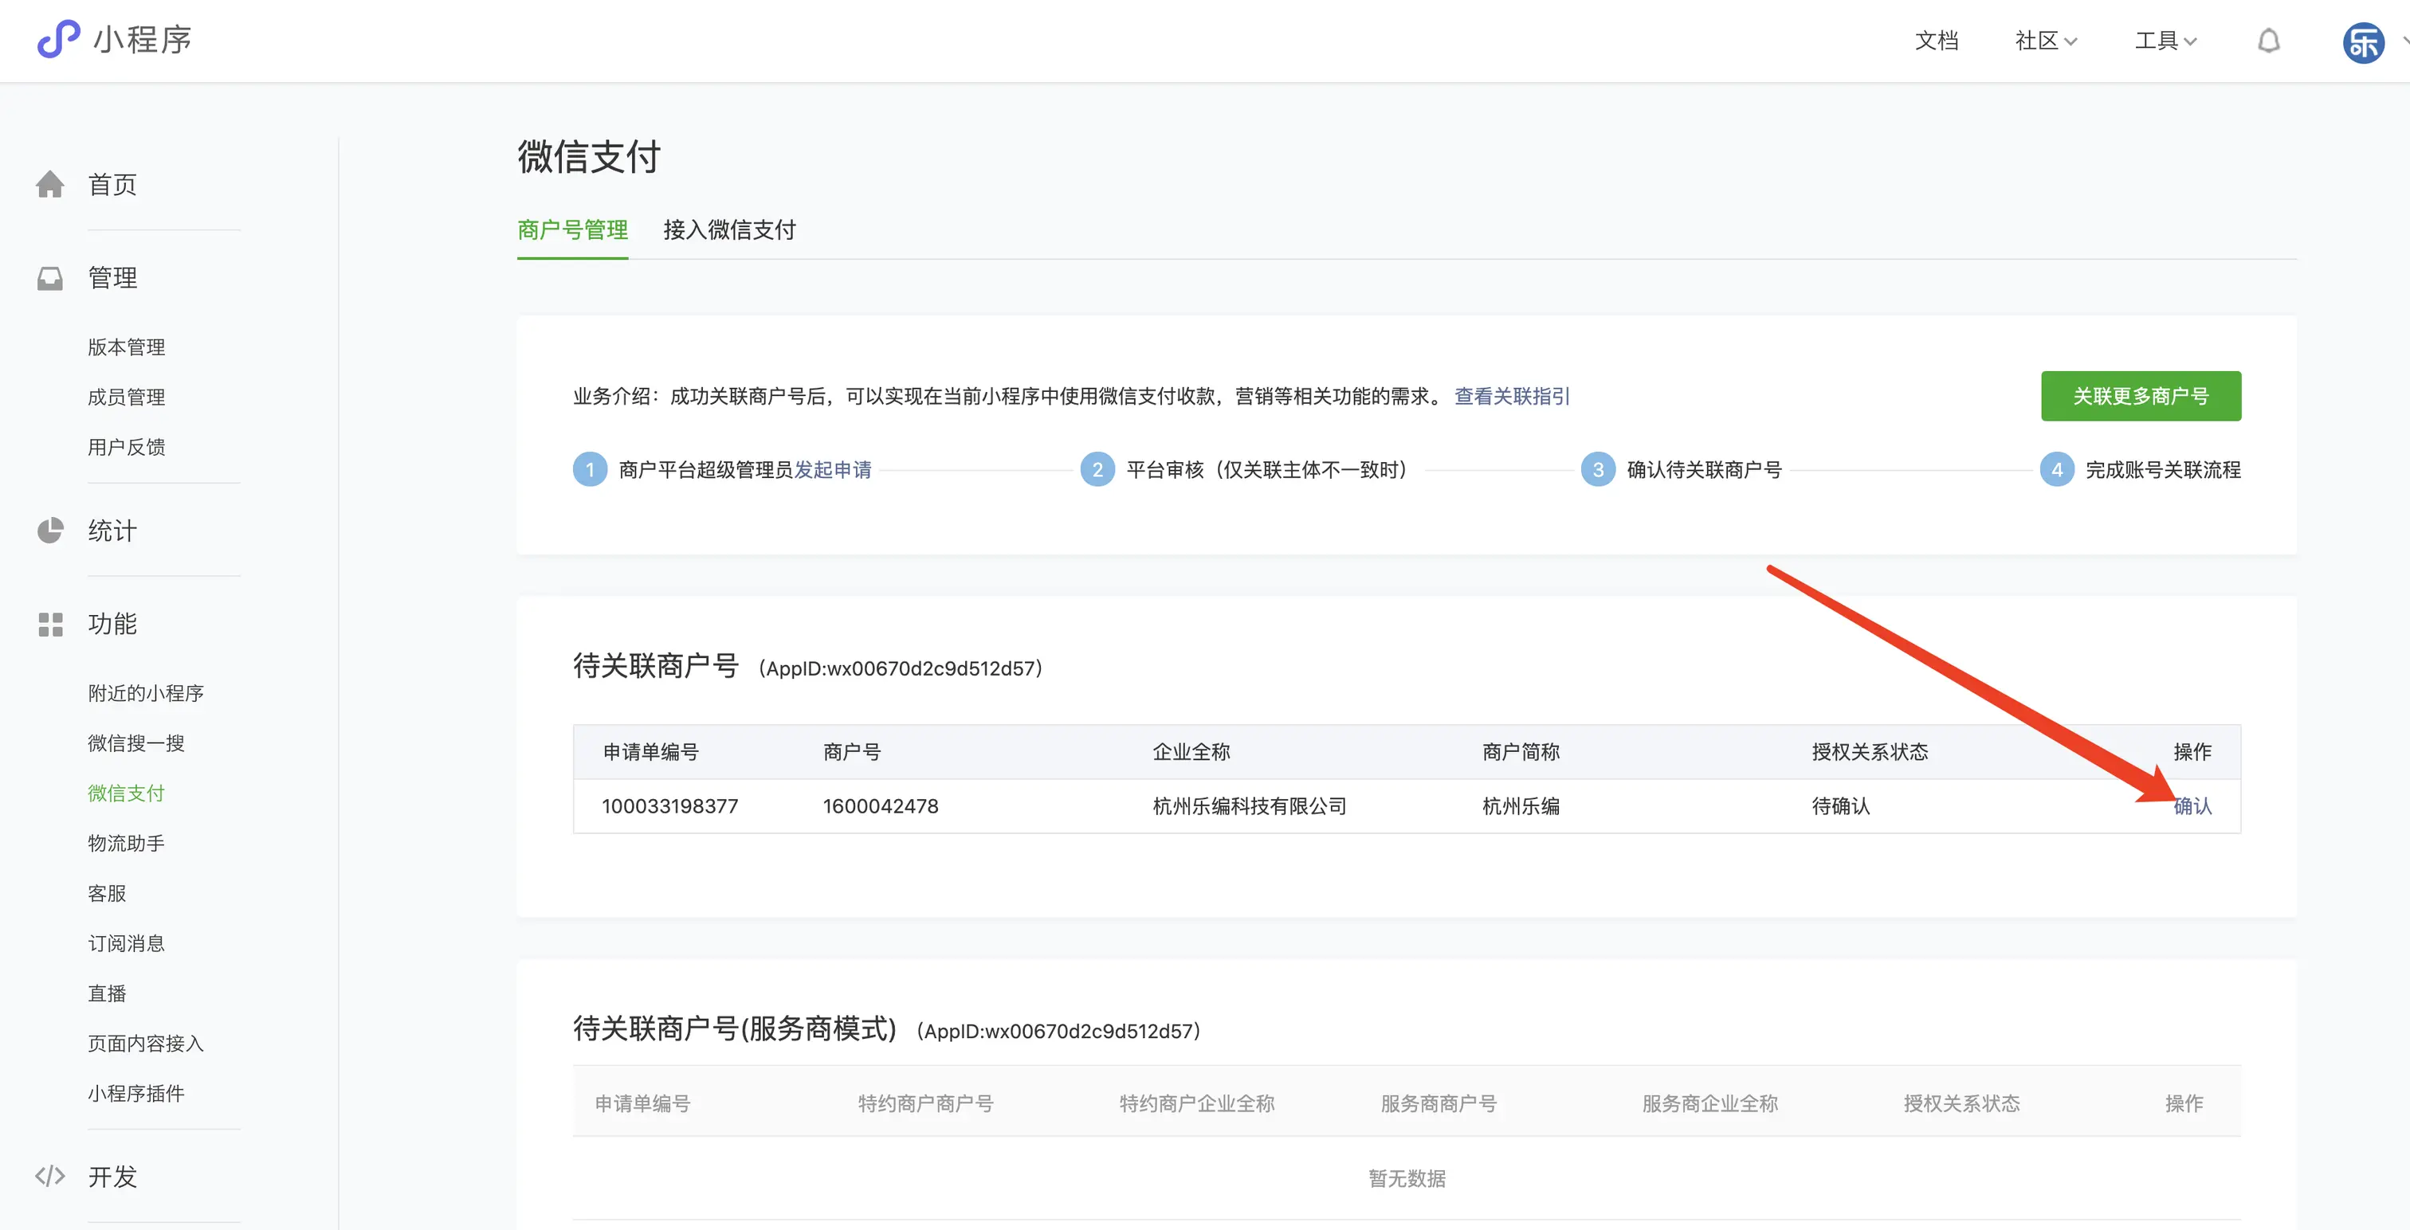Image resolution: width=2410 pixels, height=1230 pixels.
Task: Select the 商户号管理 tab
Action: pyautogui.click(x=572, y=230)
